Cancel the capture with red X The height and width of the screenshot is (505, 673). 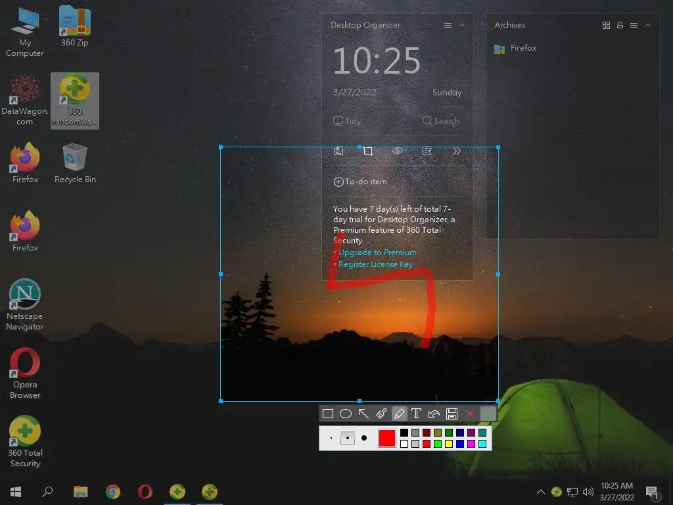coord(469,414)
